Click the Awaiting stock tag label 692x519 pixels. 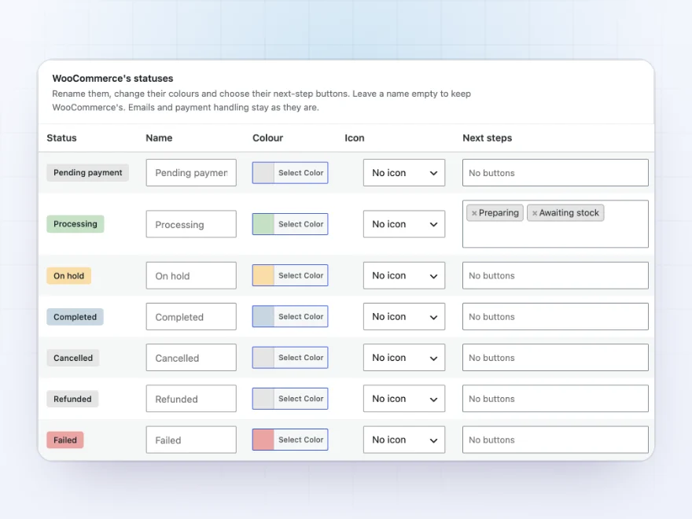pos(569,213)
